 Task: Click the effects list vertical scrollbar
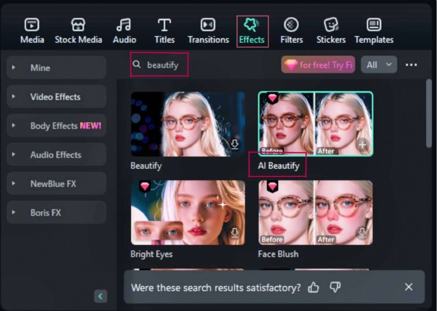(x=429, y=114)
